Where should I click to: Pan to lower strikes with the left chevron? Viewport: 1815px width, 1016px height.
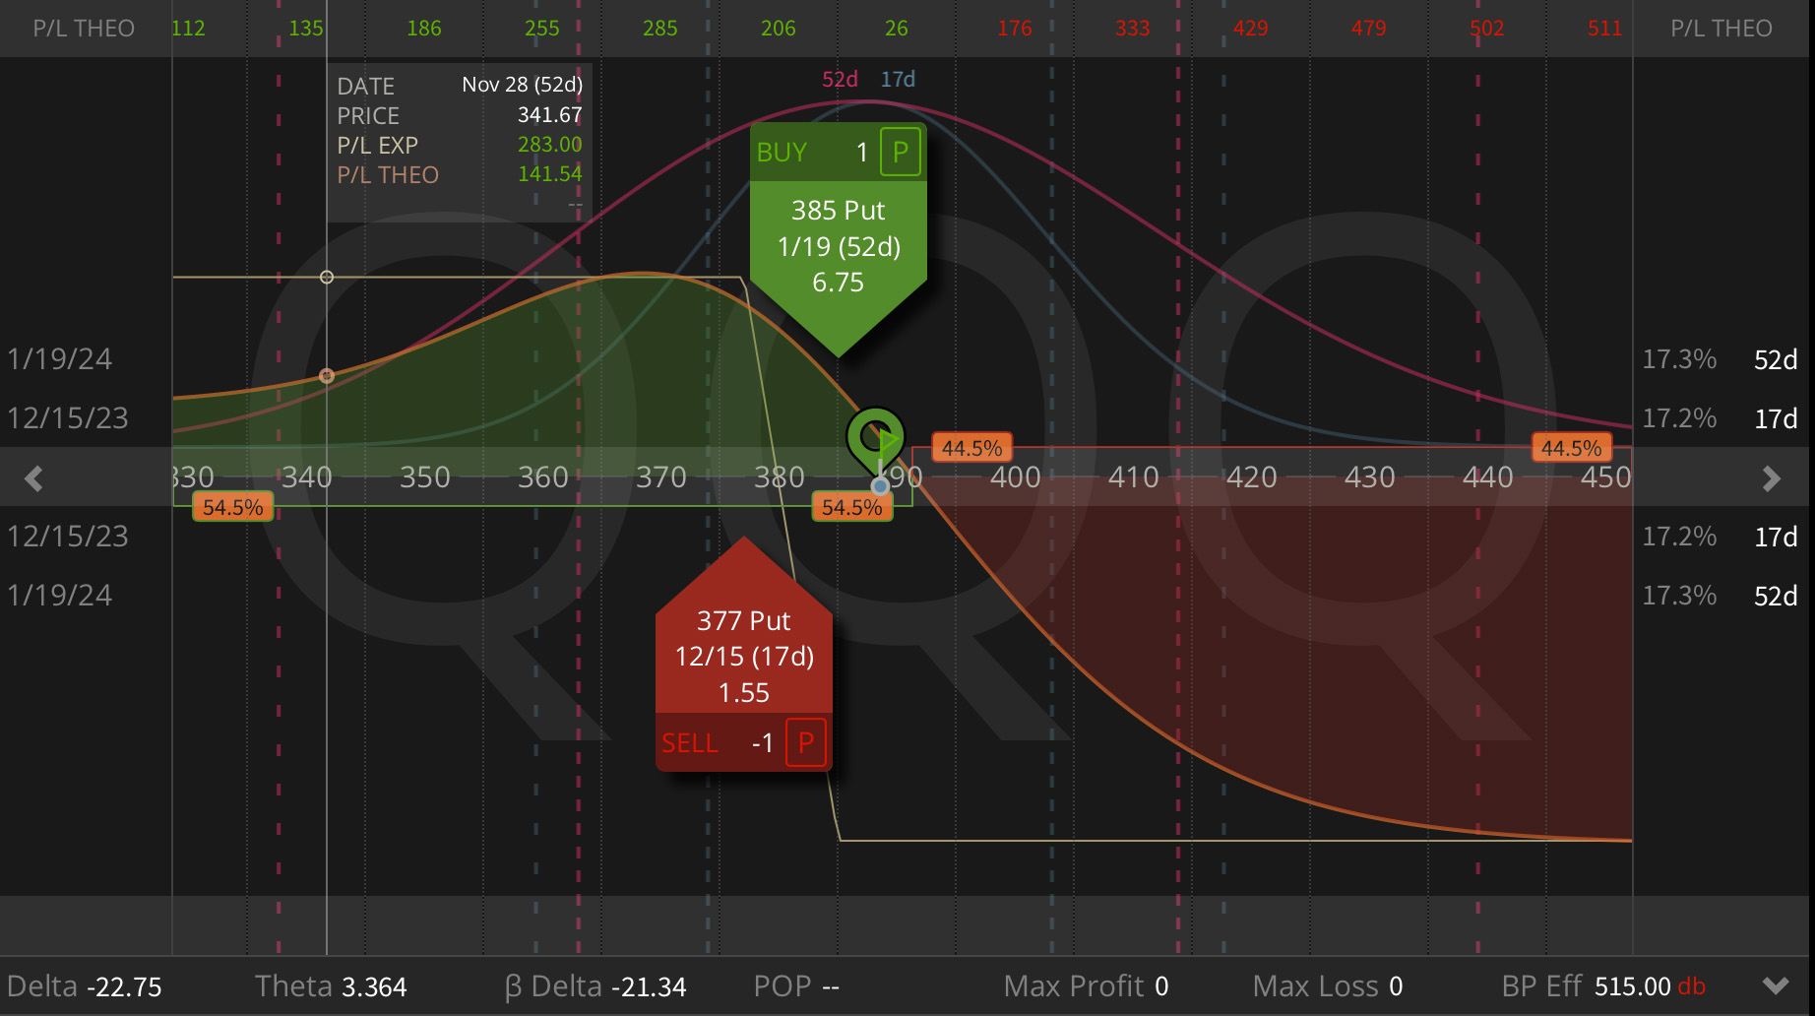[x=32, y=477]
